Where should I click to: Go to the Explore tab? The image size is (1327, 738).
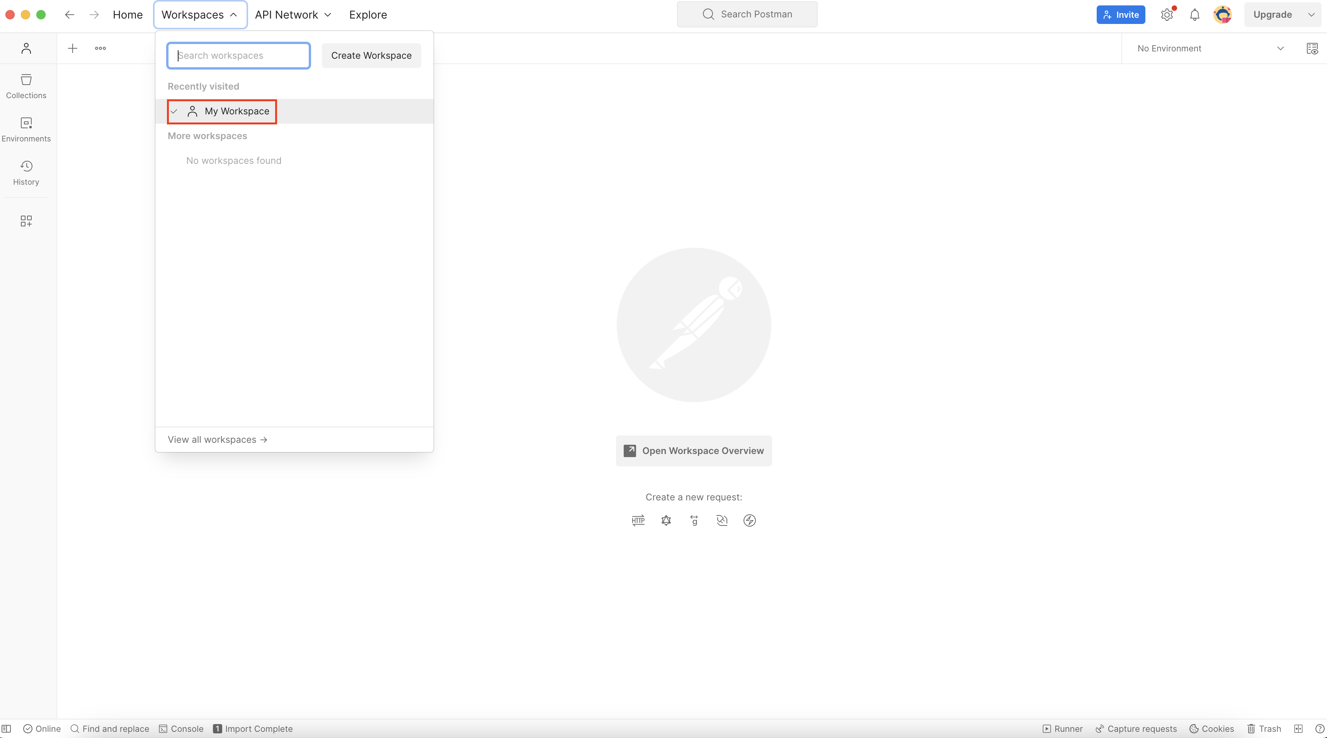[368, 14]
